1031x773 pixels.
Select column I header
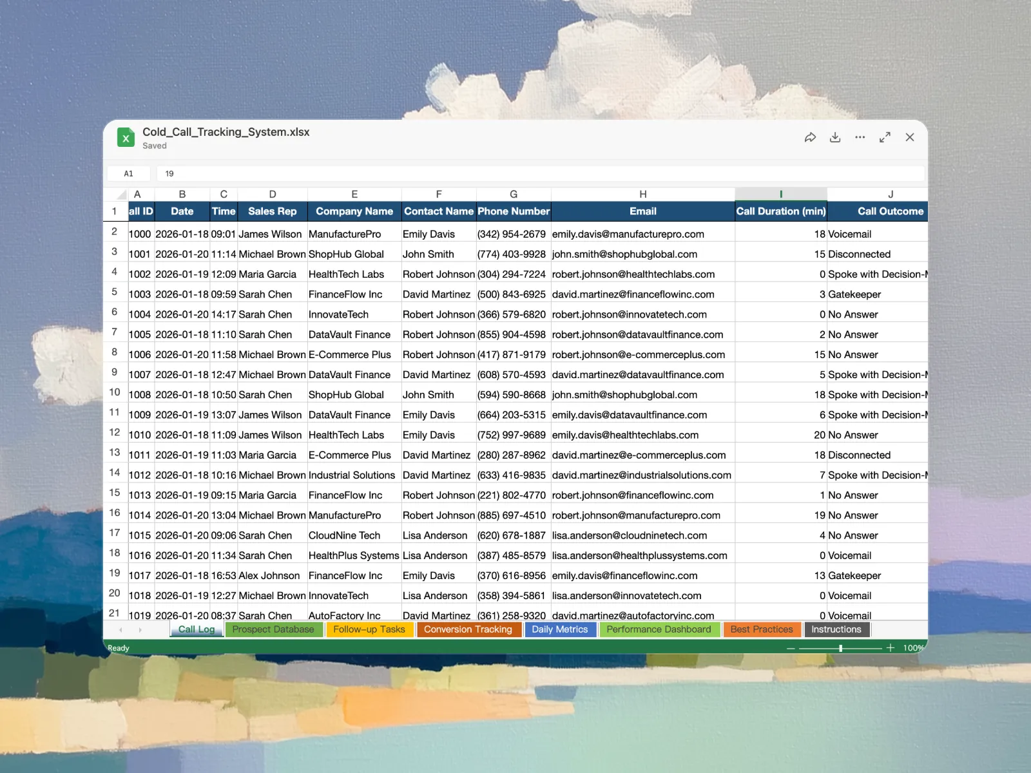780,195
